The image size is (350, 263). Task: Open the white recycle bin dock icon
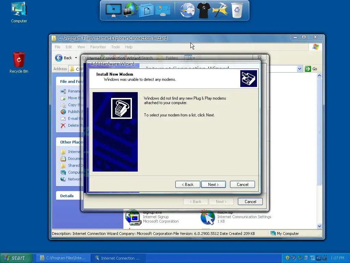pos(237,10)
